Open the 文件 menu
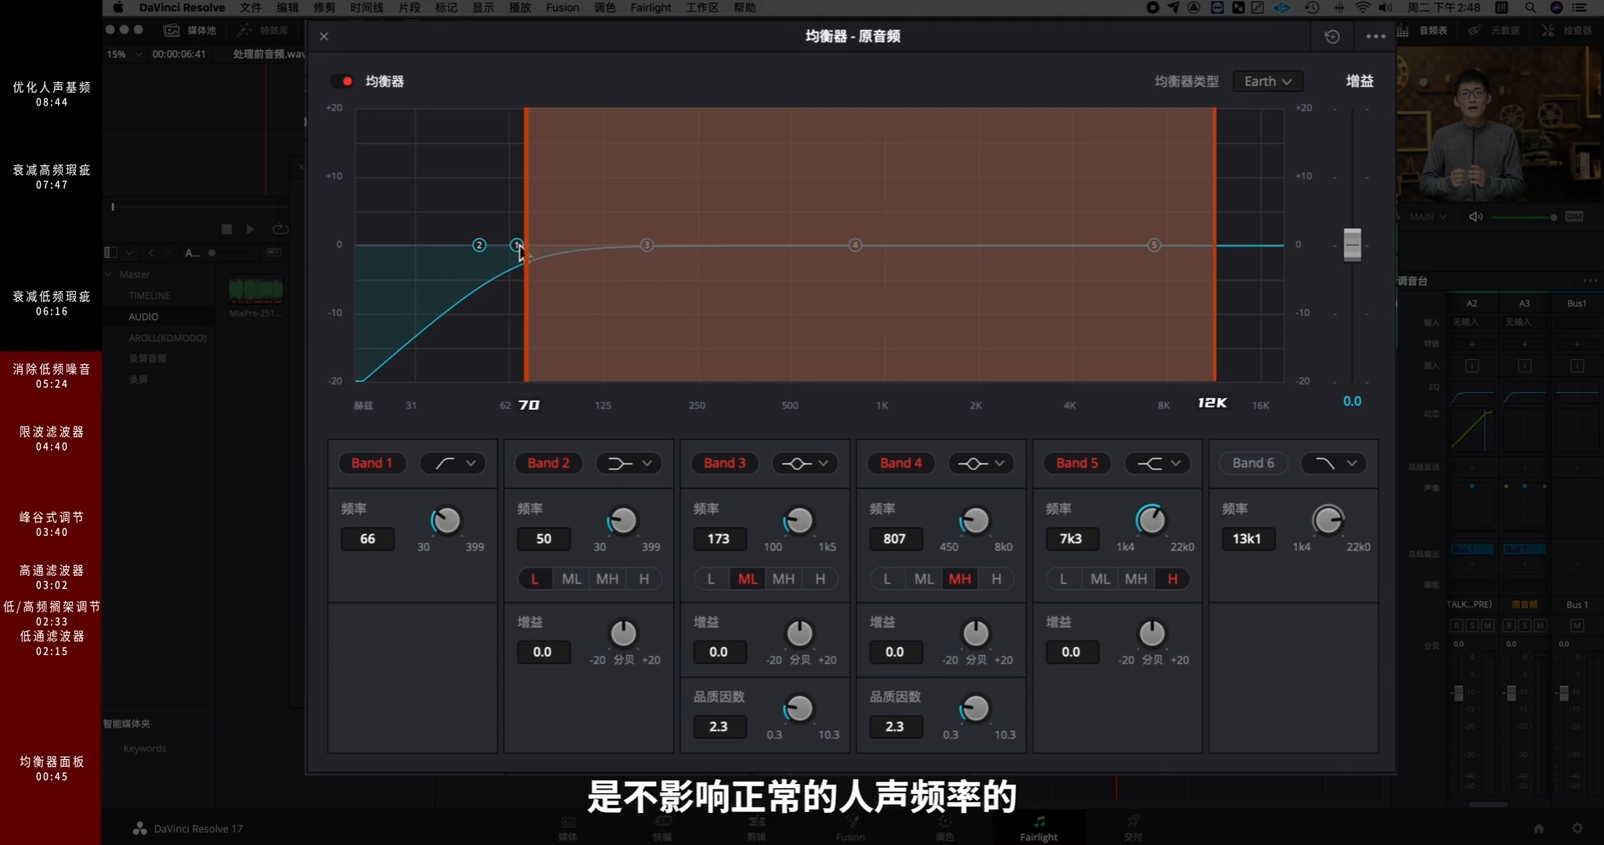 251,8
